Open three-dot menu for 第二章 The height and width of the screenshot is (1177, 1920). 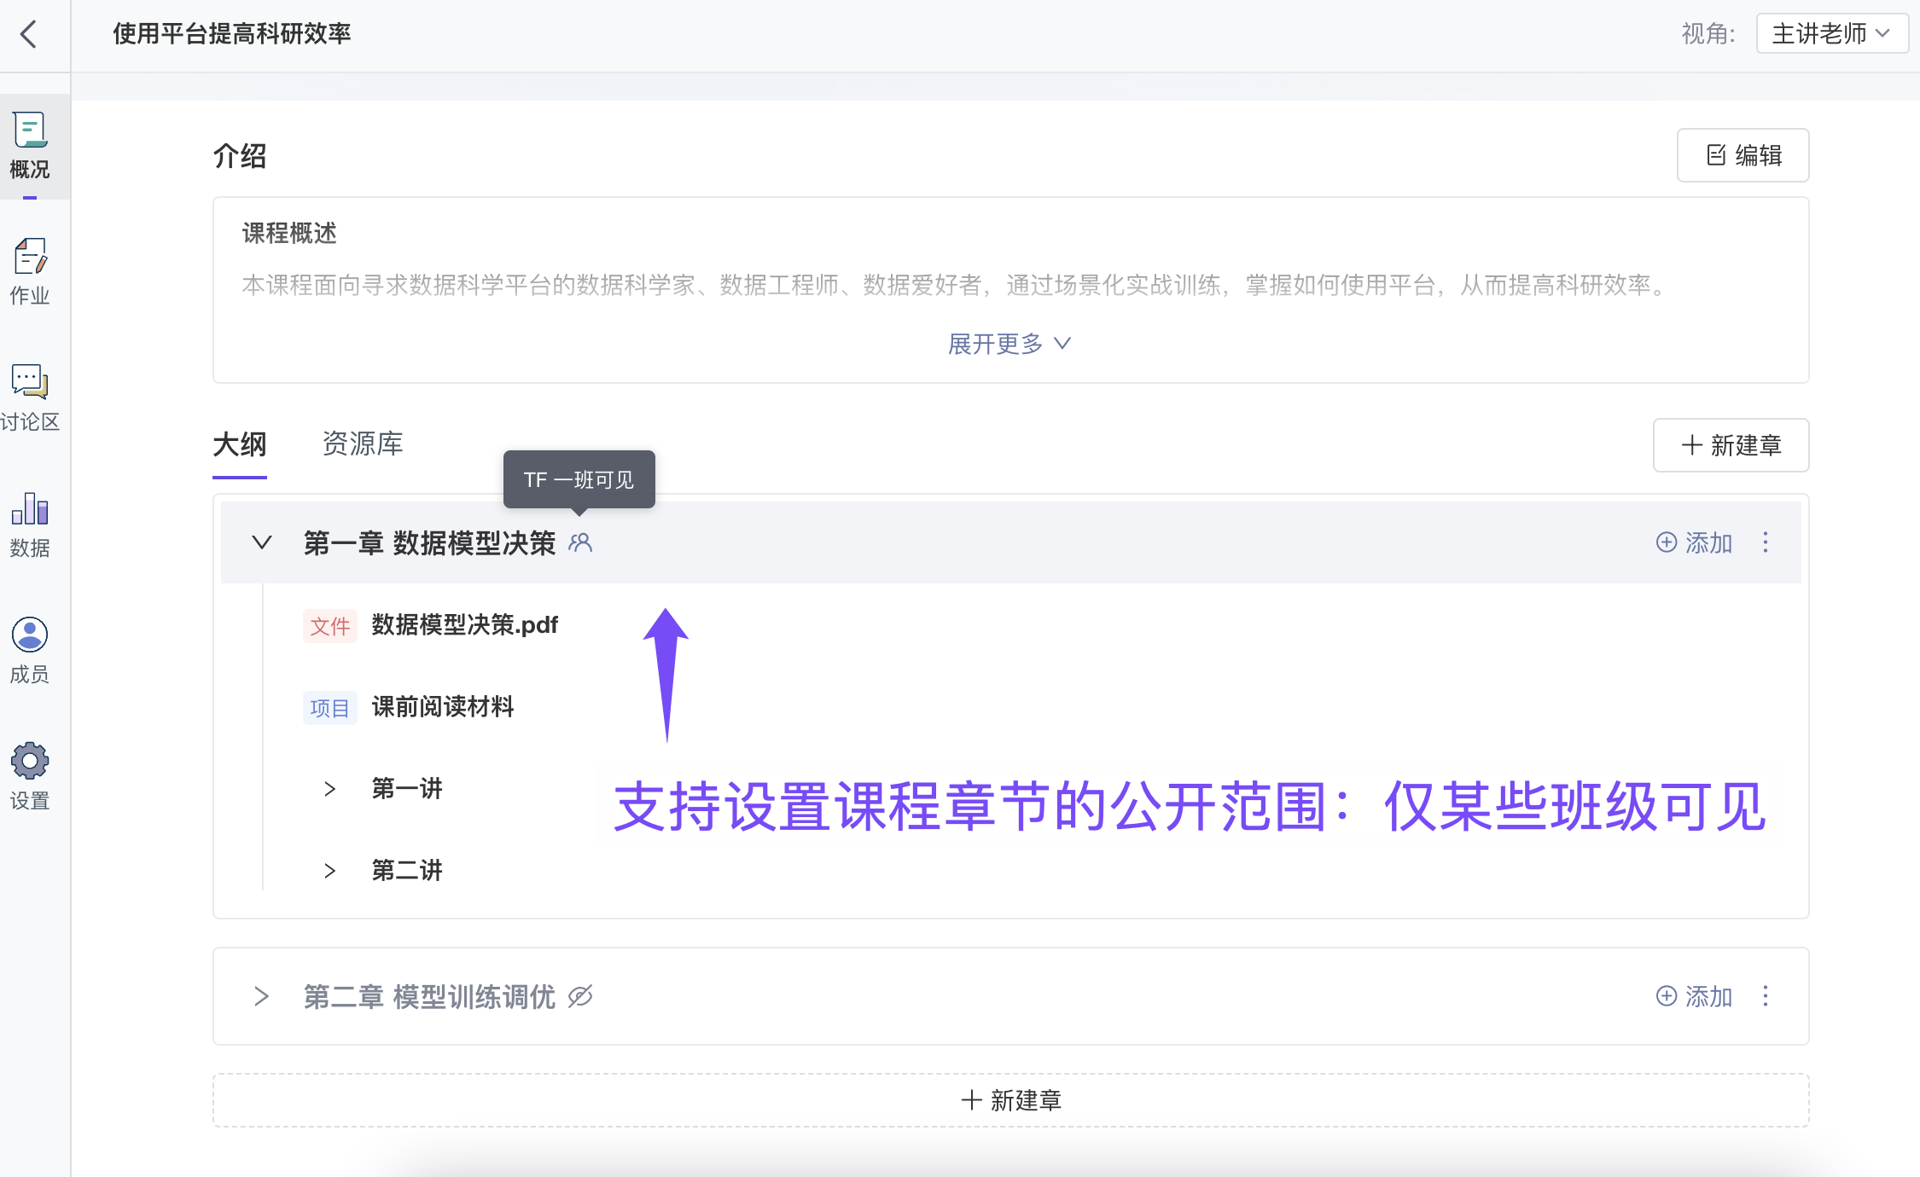pos(1766,996)
